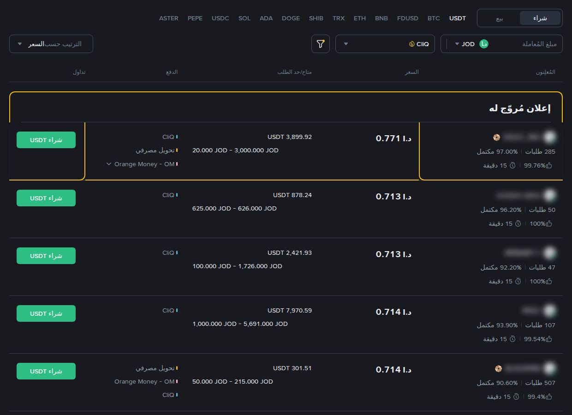
Task: Select the FDUSD coin tab
Action: tap(408, 18)
